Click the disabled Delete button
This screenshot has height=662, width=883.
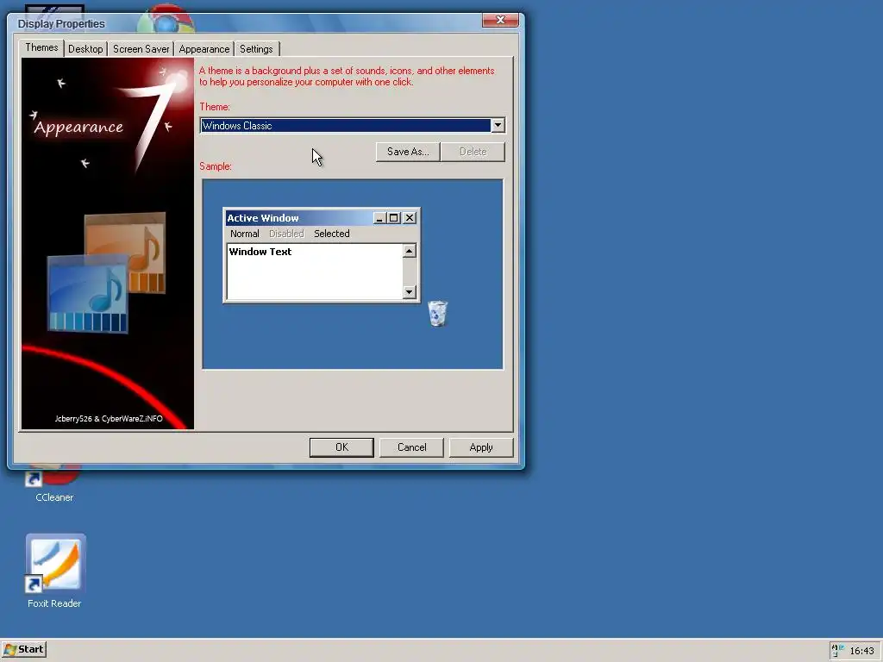point(473,152)
